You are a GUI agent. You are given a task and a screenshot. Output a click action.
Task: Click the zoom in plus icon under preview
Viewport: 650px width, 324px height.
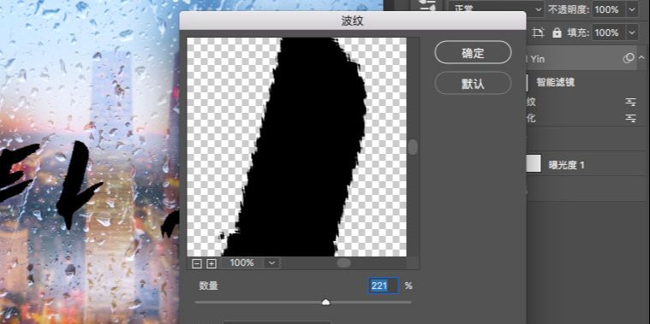coord(212,263)
